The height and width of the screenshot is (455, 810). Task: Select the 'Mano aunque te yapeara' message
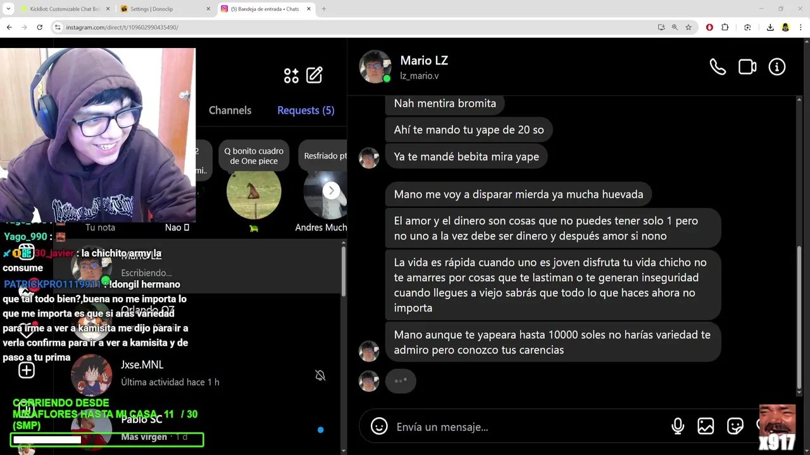553,342
